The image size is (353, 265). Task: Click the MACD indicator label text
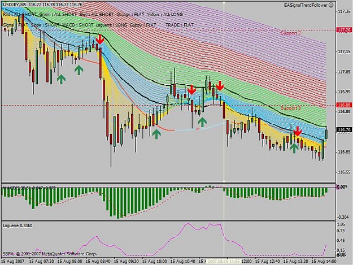[x=29, y=188]
